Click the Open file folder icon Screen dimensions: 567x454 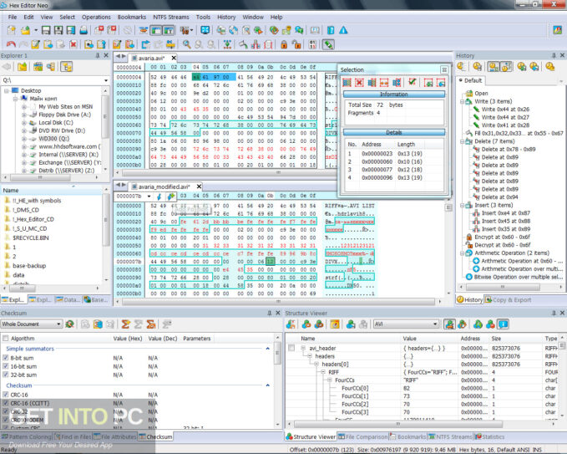click(x=25, y=30)
